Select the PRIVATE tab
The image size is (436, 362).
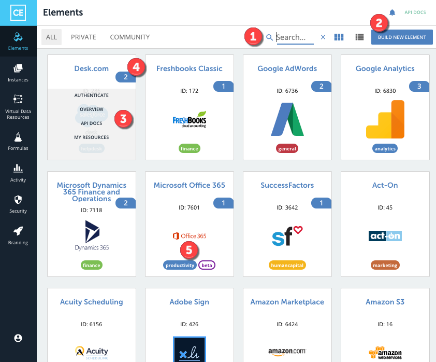83,37
